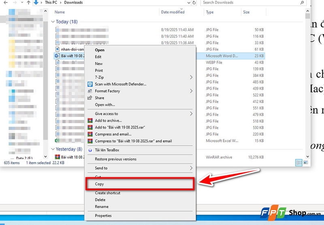Click the Share icon in context menu
The image size is (324, 225).
(x=90, y=98)
